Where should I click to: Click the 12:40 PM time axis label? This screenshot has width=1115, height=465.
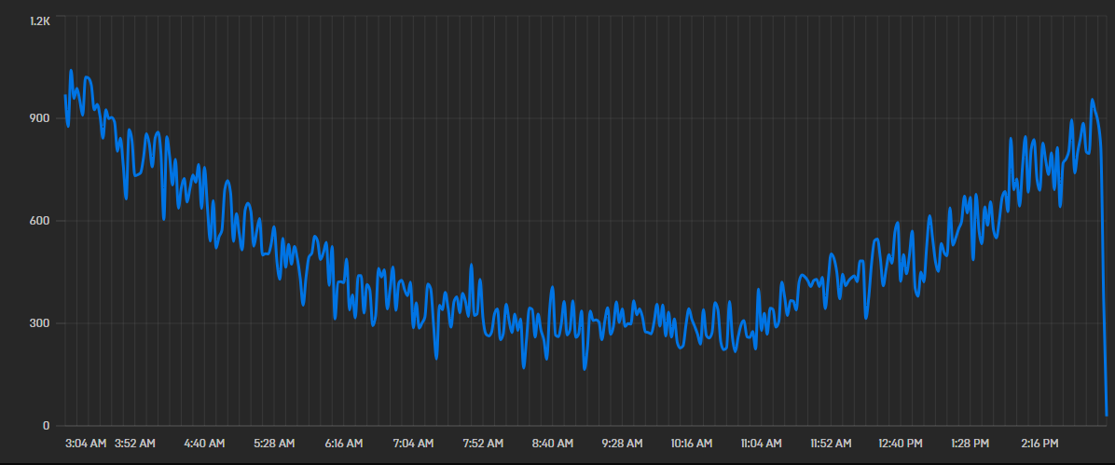(x=901, y=444)
